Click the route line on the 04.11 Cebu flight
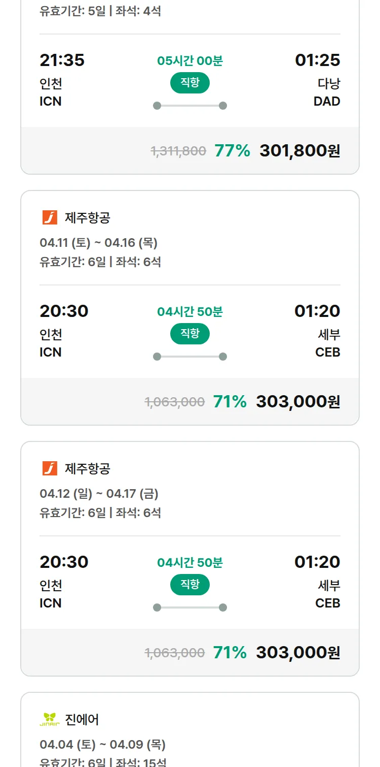Image resolution: width=380 pixels, height=767 pixels. (189, 357)
